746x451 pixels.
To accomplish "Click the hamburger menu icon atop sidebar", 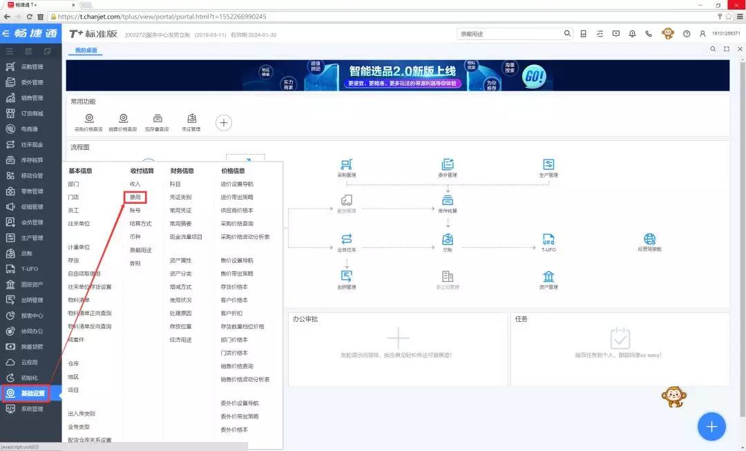I will [10, 51].
